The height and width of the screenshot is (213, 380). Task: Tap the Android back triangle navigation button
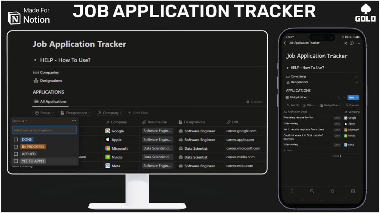coord(303,200)
